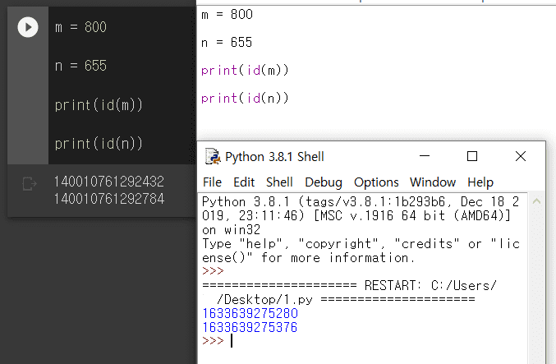Open the File menu
This screenshot has width=556, height=364.
point(212,182)
